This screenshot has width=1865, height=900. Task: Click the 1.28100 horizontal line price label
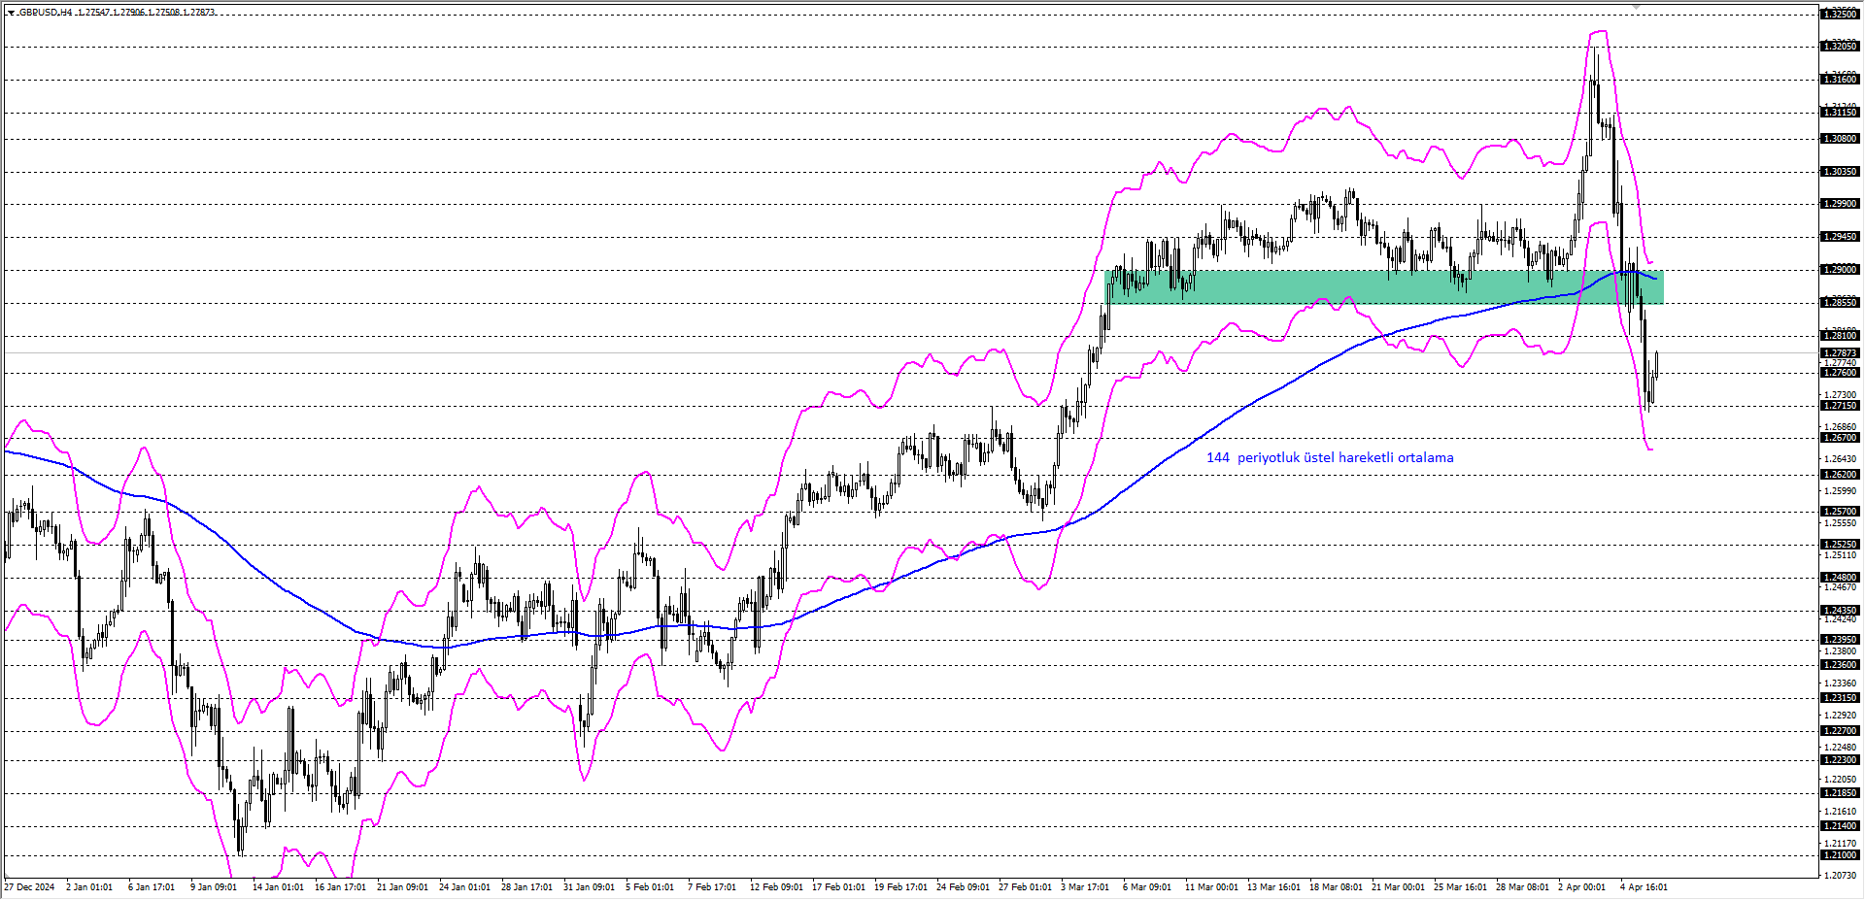point(1840,336)
